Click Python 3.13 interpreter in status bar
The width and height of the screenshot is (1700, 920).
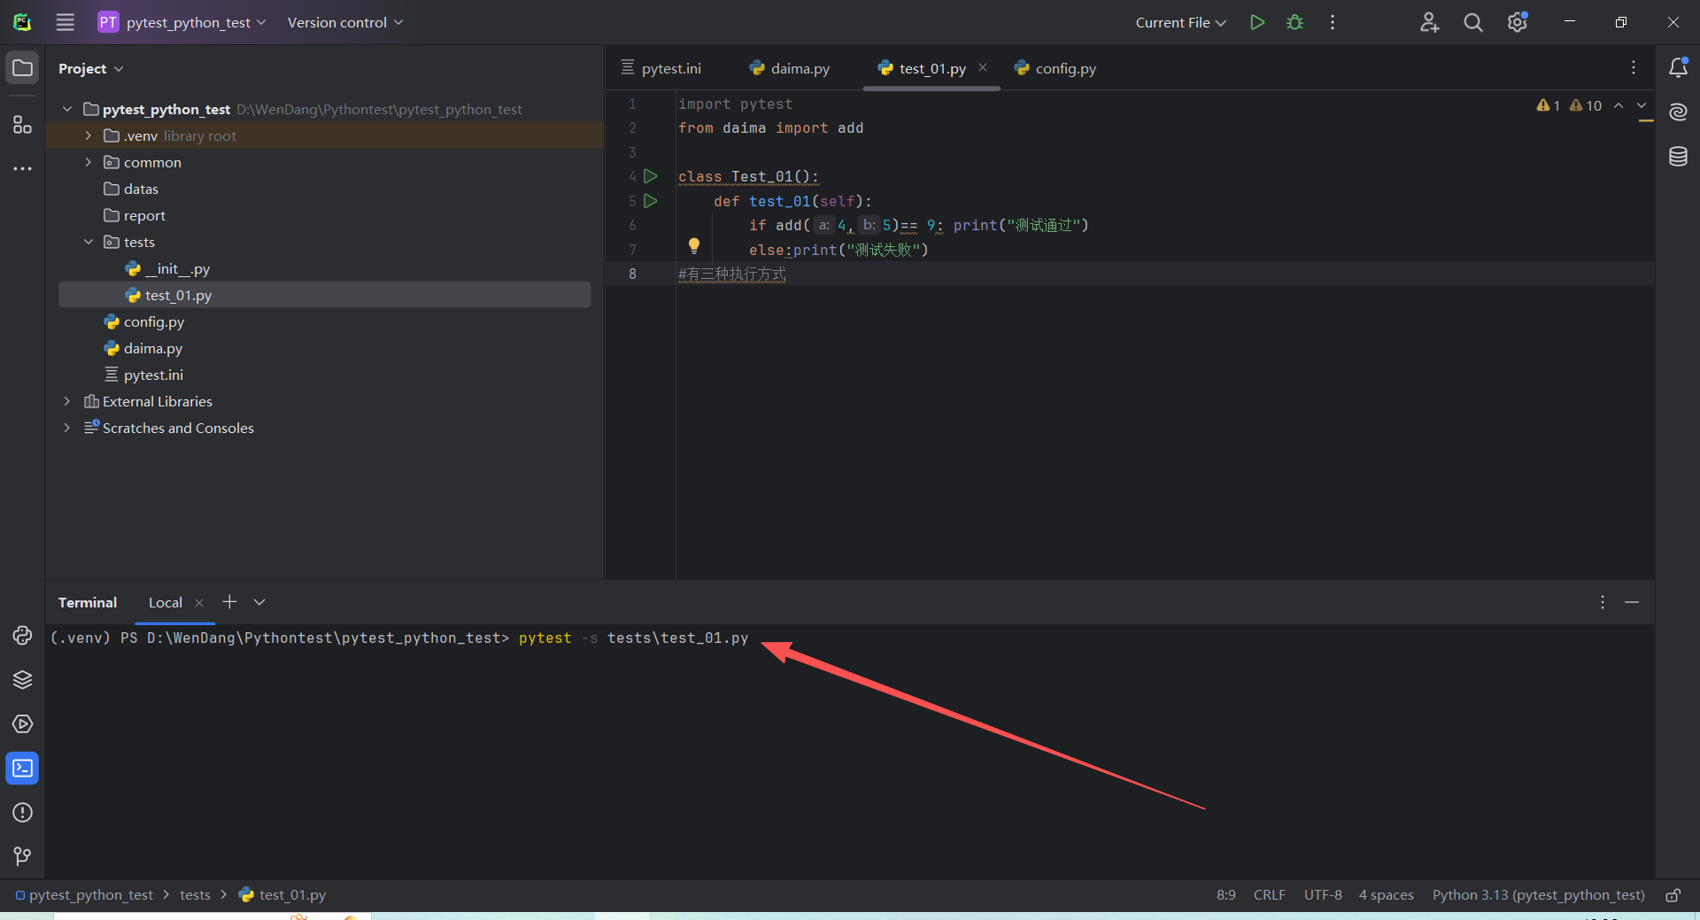1538,895
